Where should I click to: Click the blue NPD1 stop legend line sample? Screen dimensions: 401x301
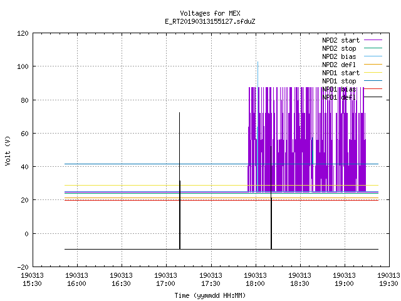click(x=373, y=81)
